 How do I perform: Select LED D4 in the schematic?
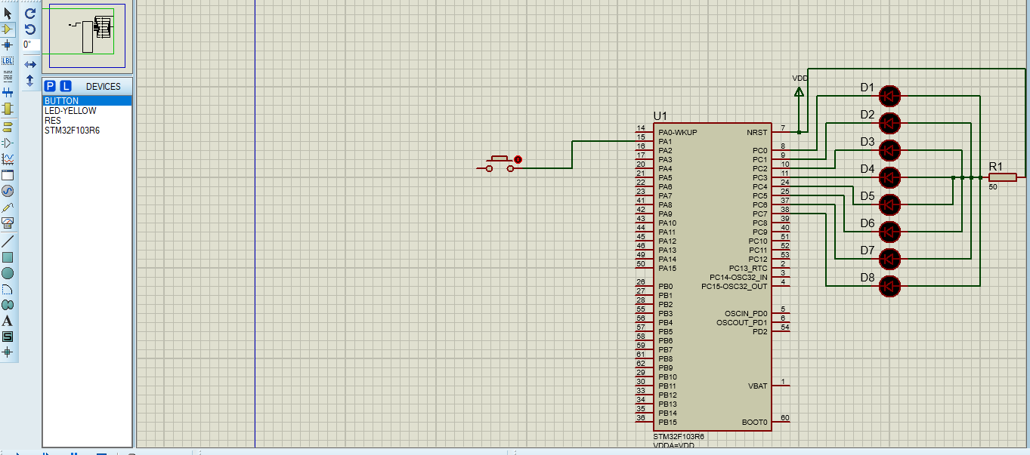[x=890, y=177]
